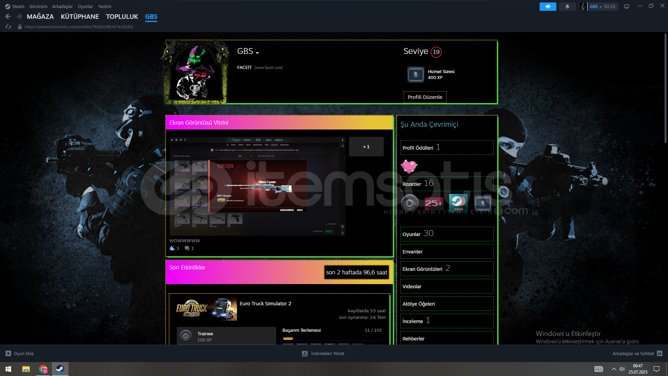Image resolution: width=668 pixels, height=376 pixels.
Task: Show hidden system tray icons
Action: coord(614,369)
